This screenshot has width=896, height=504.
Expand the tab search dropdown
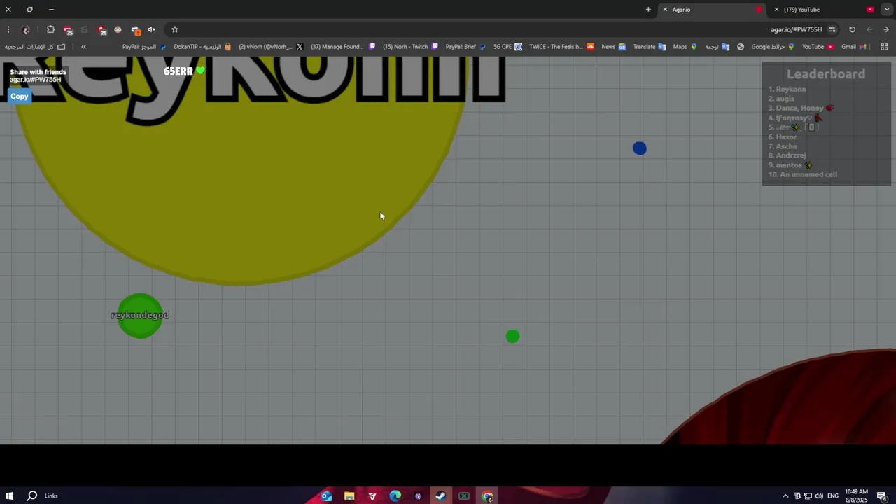click(x=887, y=10)
